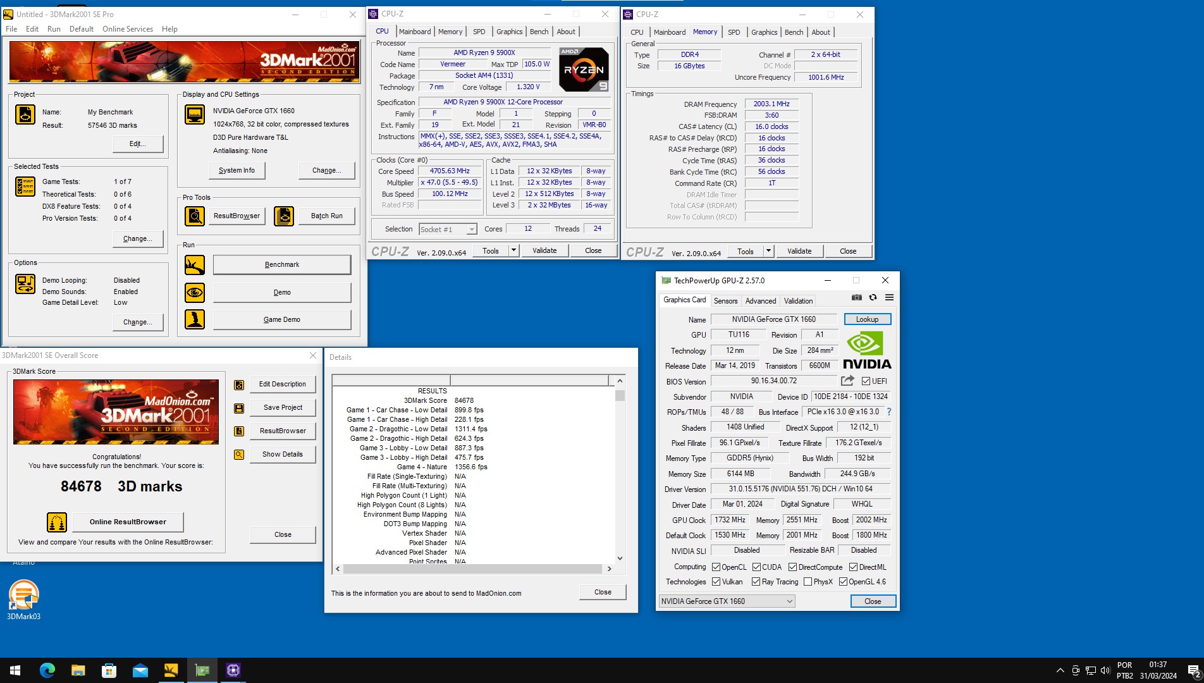Viewport: 1204px width, 683px height.
Task: Click the Edit... button in Project section
Action: tap(138, 144)
